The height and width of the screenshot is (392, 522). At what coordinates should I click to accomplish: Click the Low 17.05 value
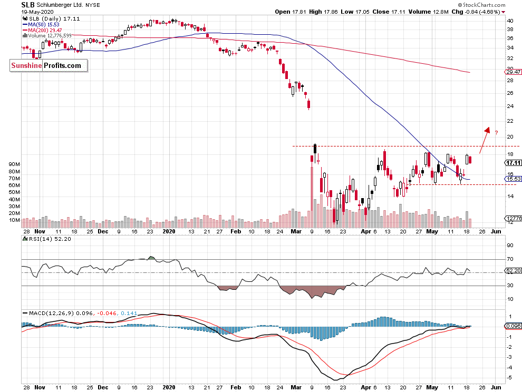[355, 12]
